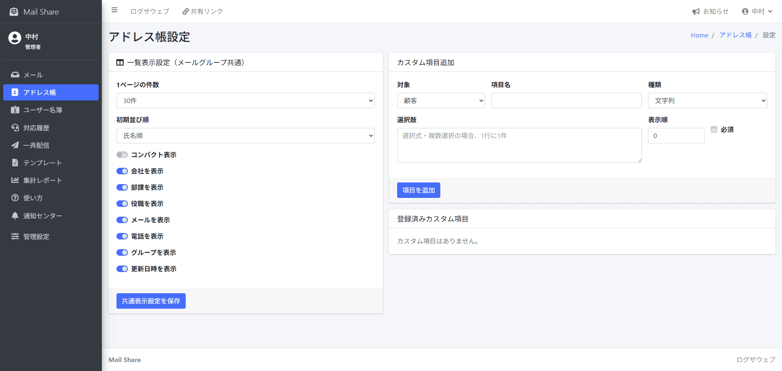
Task: Switch off 電話を表示
Action: tap(122, 236)
